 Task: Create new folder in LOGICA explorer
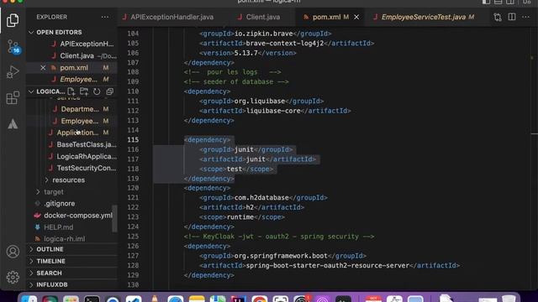pos(84,91)
